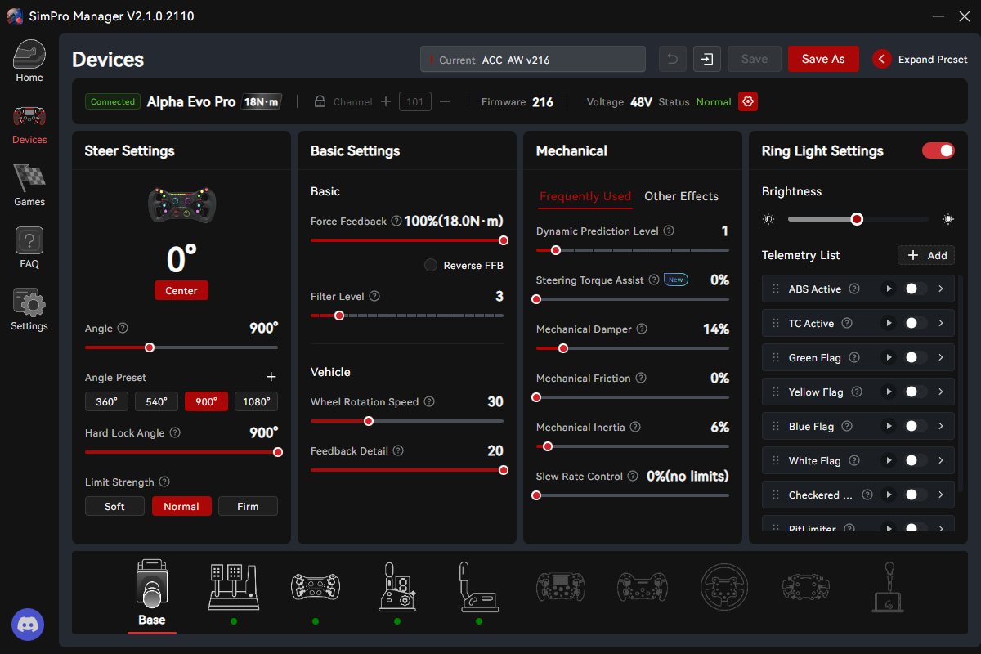Set Limit Strength to Firm
The height and width of the screenshot is (654, 981).
pos(248,506)
